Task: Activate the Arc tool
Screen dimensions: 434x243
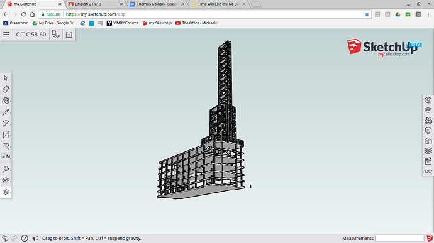Action: click(6, 123)
